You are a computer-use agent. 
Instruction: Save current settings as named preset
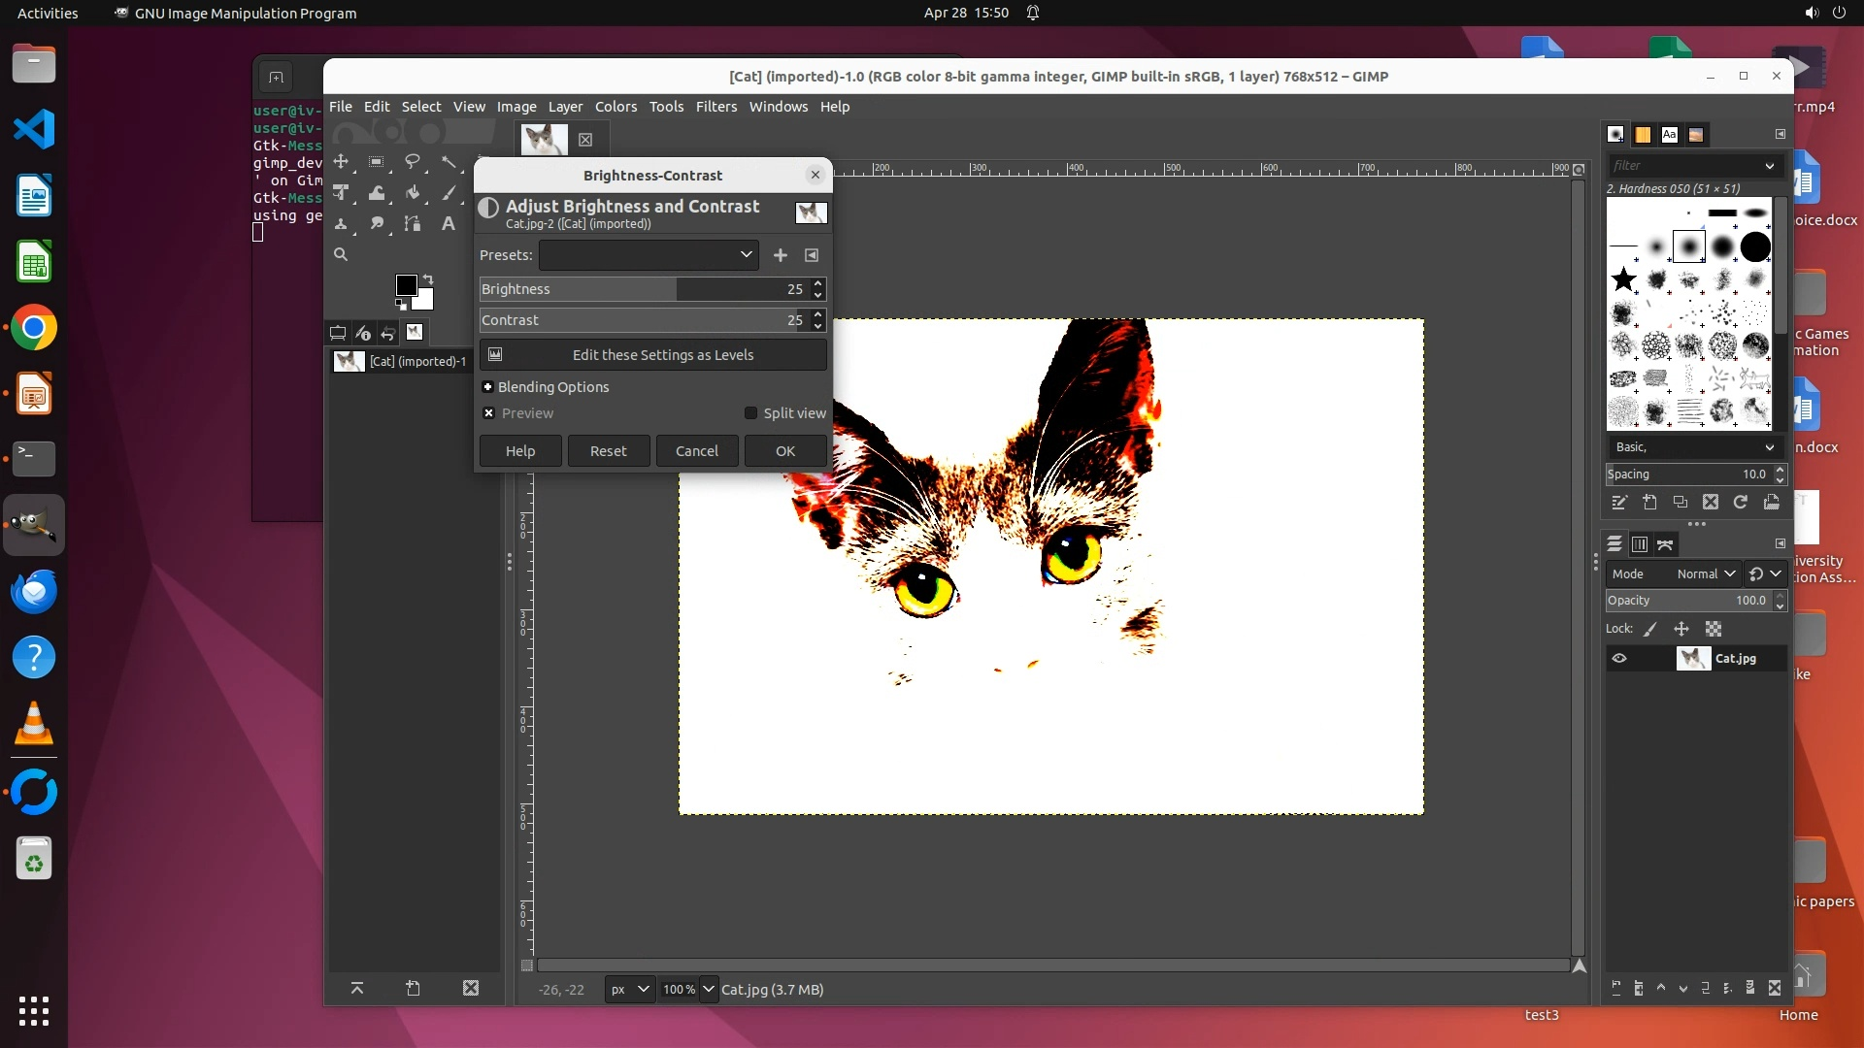pos(780,255)
